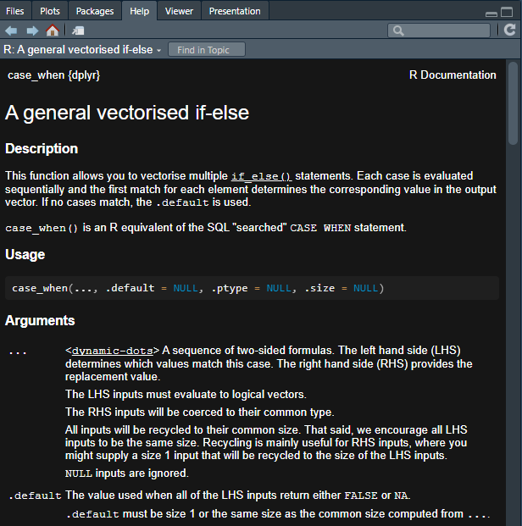Image resolution: width=522 pixels, height=526 pixels.
Task: Click the vertical scrollbar thumb
Action: click(x=513, y=103)
